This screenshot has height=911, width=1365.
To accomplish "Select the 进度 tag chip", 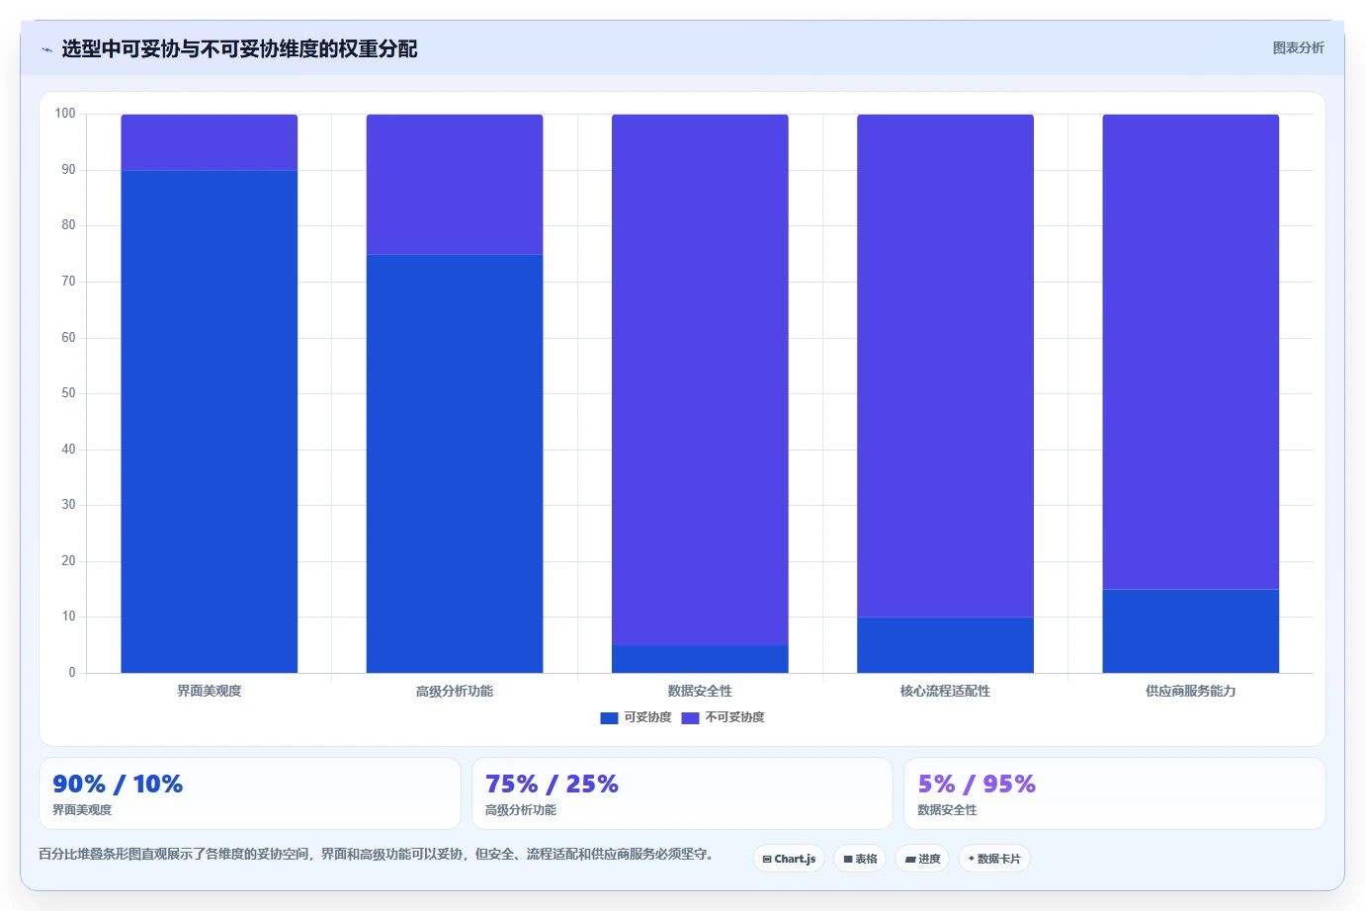I will point(922,859).
